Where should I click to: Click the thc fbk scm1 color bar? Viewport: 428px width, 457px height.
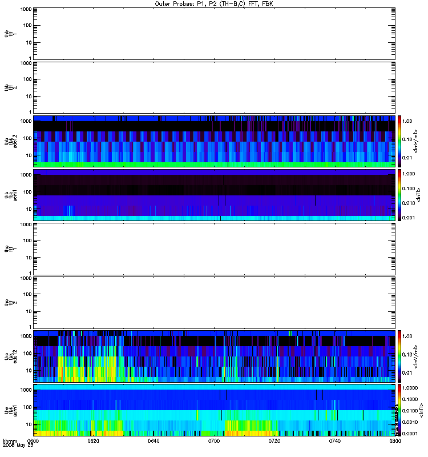[399, 410]
